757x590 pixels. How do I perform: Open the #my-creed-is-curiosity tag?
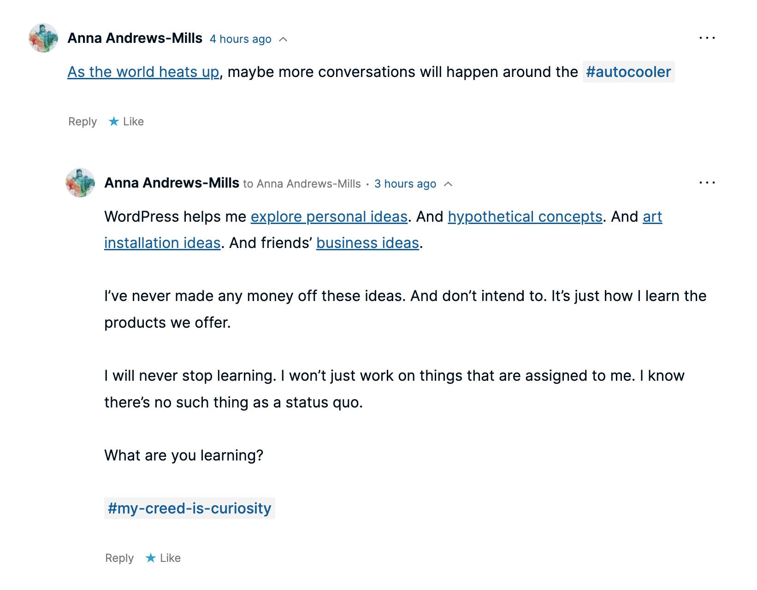click(x=189, y=508)
